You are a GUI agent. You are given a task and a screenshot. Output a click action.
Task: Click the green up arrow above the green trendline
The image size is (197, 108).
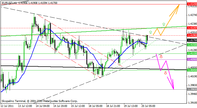point(164,24)
